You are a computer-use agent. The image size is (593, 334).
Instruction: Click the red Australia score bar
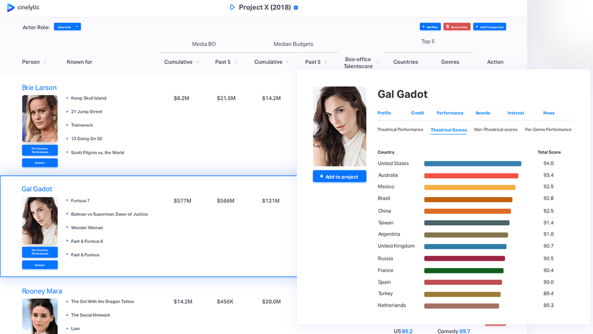(x=471, y=176)
